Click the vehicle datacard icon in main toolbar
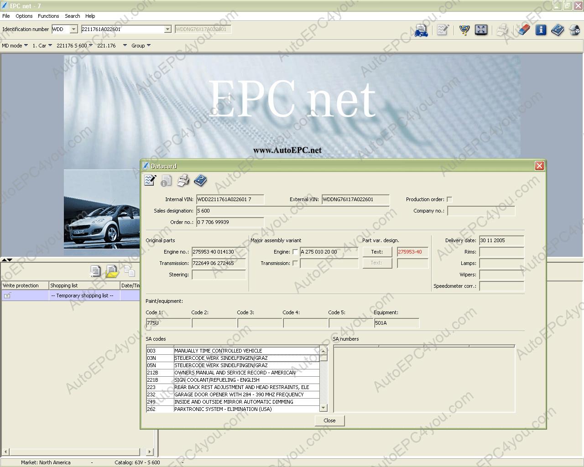584x467 pixels. 421,30
